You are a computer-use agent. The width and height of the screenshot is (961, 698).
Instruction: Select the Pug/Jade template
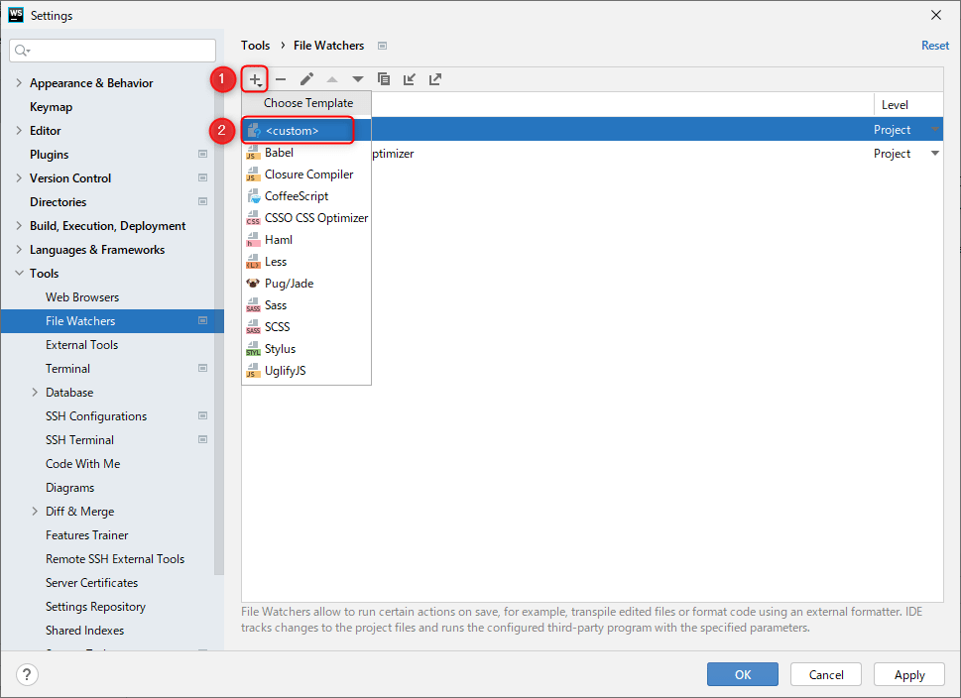point(306,284)
